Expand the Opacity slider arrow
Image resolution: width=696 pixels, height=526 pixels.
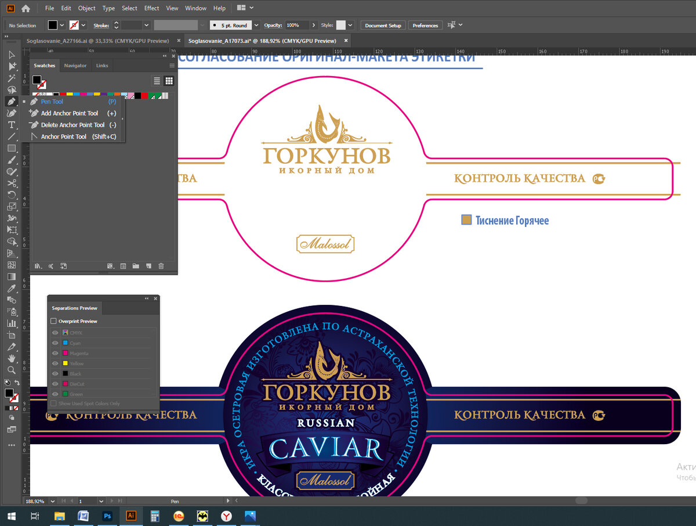[314, 26]
